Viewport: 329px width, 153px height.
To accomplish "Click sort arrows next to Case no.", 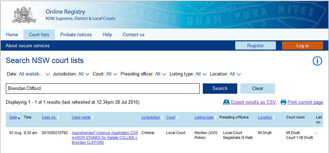I will pos(59,118).
